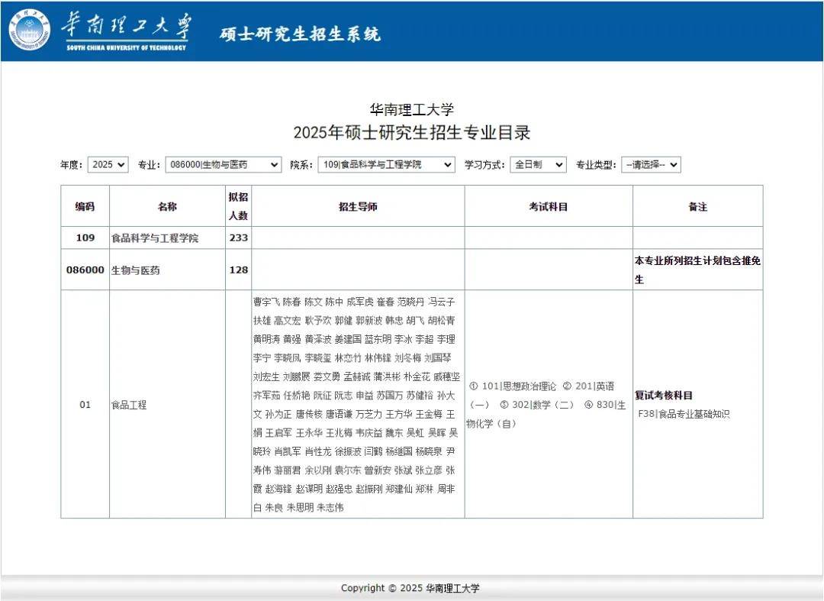The image size is (824, 601).
Task: Click the 华南理工大学 calligraphy banner logo
Action: (127, 31)
